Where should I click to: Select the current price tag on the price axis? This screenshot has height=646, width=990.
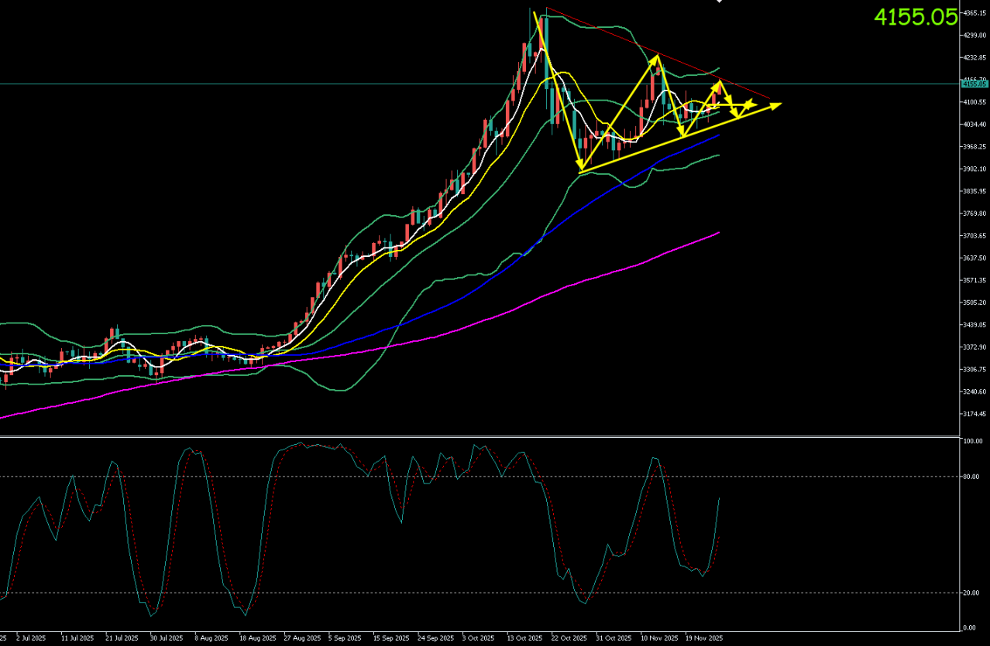[x=973, y=83]
